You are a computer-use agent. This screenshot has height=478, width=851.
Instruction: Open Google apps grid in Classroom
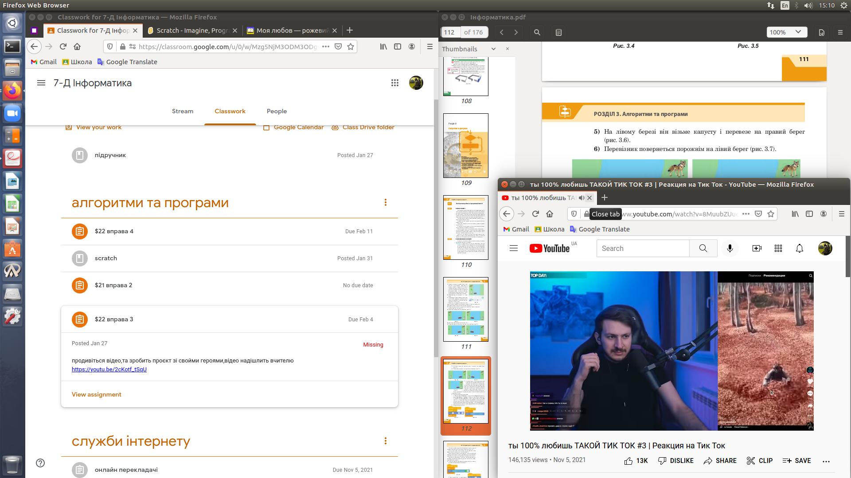(x=394, y=83)
